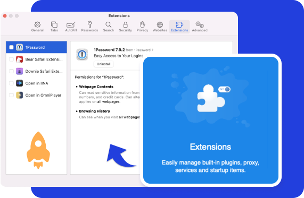The height and width of the screenshot is (198, 304).
Task: Click the red close window button
Action: (5, 16)
